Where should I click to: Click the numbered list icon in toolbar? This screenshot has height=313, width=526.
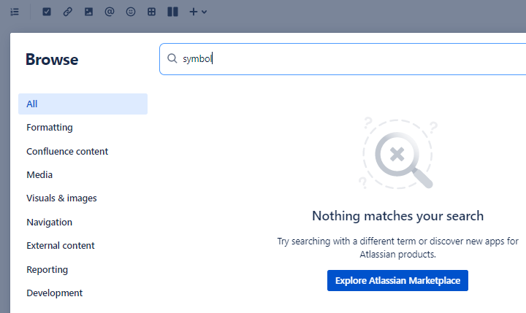coord(15,12)
